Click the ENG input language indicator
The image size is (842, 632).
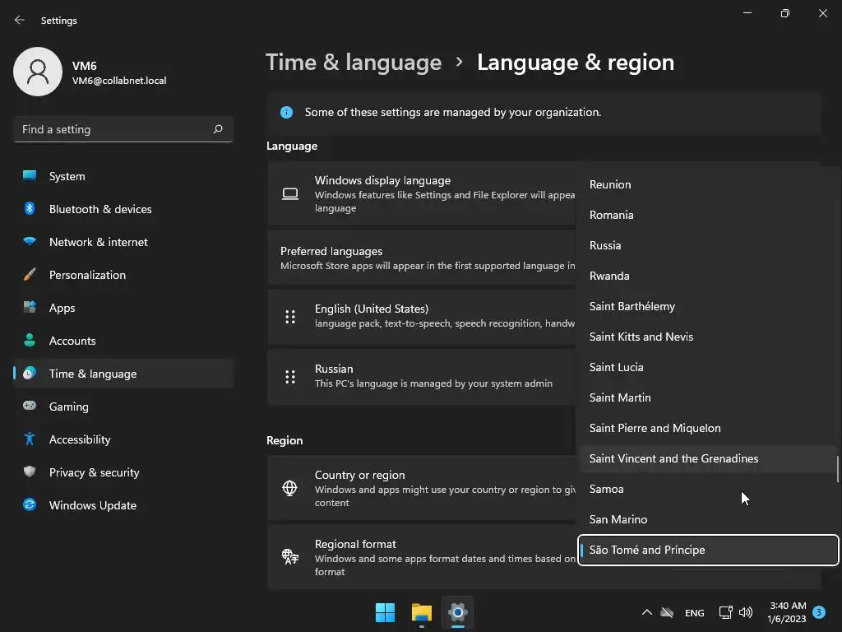[694, 612]
